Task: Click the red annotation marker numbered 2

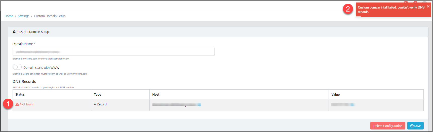Action: [348, 9]
